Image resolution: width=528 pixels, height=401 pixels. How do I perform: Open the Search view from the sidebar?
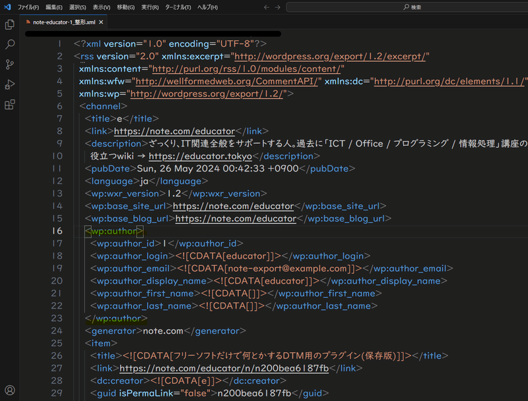pos(9,45)
